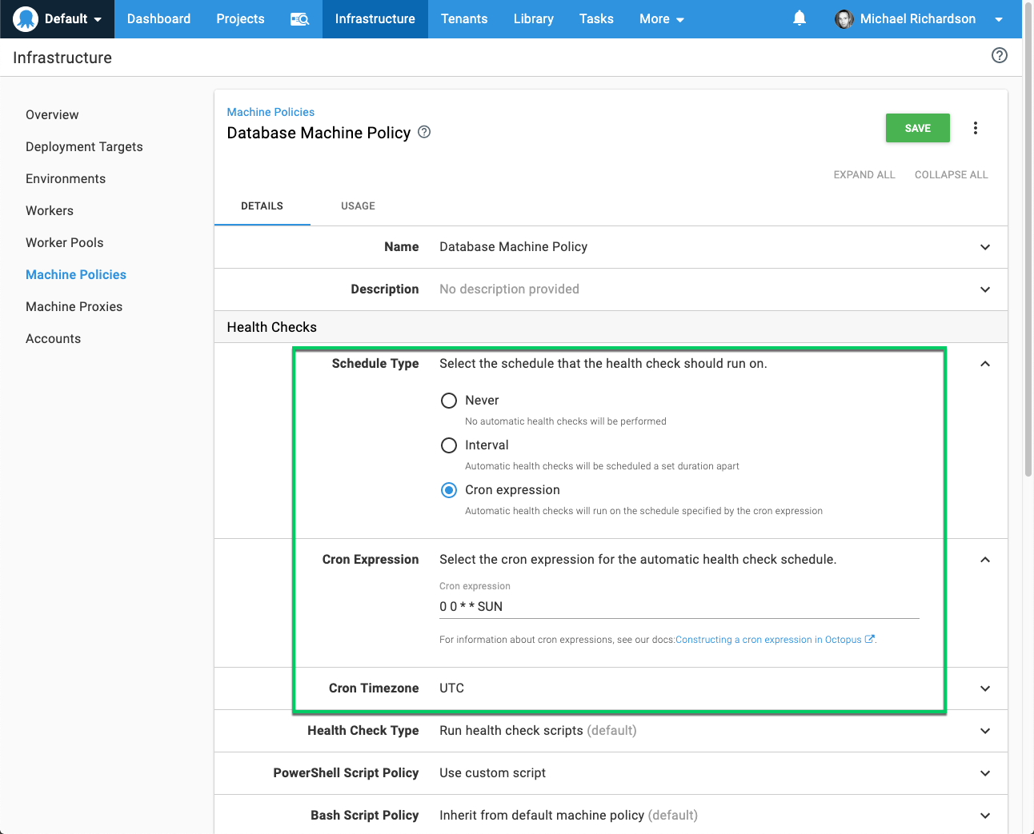Viewport: 1034px width, 834px height.
Task: Collapse the Schedule Type section chevron
Action: tap(984, 364)
